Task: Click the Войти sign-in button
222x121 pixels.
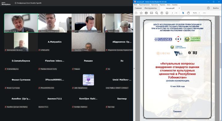Action: click(216, 8)
